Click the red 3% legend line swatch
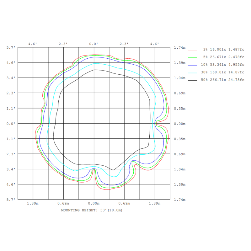This screenshot has width=251, height=251. (x=192, y=50)
